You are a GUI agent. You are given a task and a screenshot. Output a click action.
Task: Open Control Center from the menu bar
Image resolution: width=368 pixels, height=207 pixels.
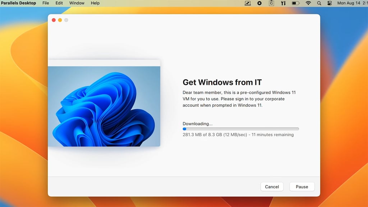(330, 3)
